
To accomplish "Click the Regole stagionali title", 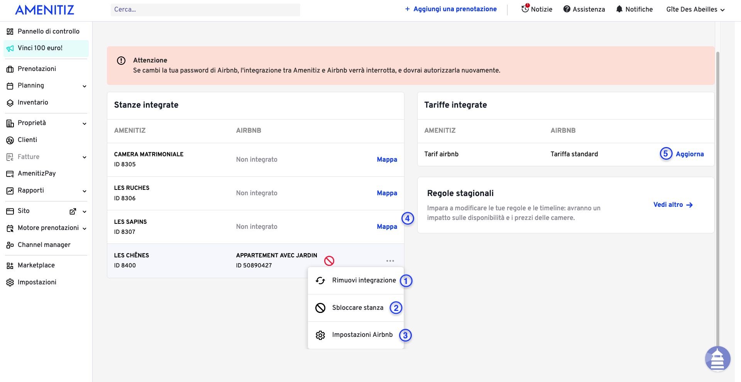I will point(460,193).
